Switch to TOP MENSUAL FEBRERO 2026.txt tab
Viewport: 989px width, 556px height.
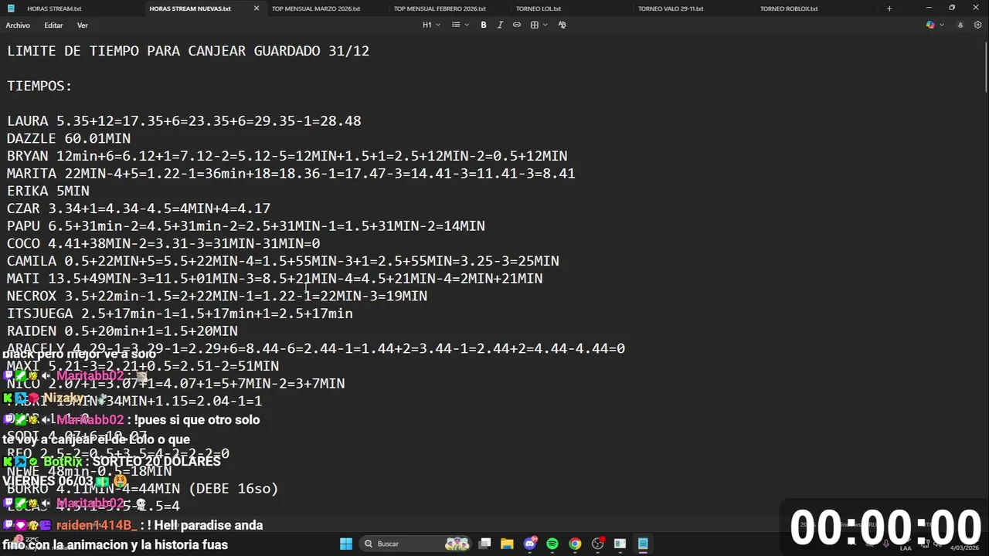(440, 8)
